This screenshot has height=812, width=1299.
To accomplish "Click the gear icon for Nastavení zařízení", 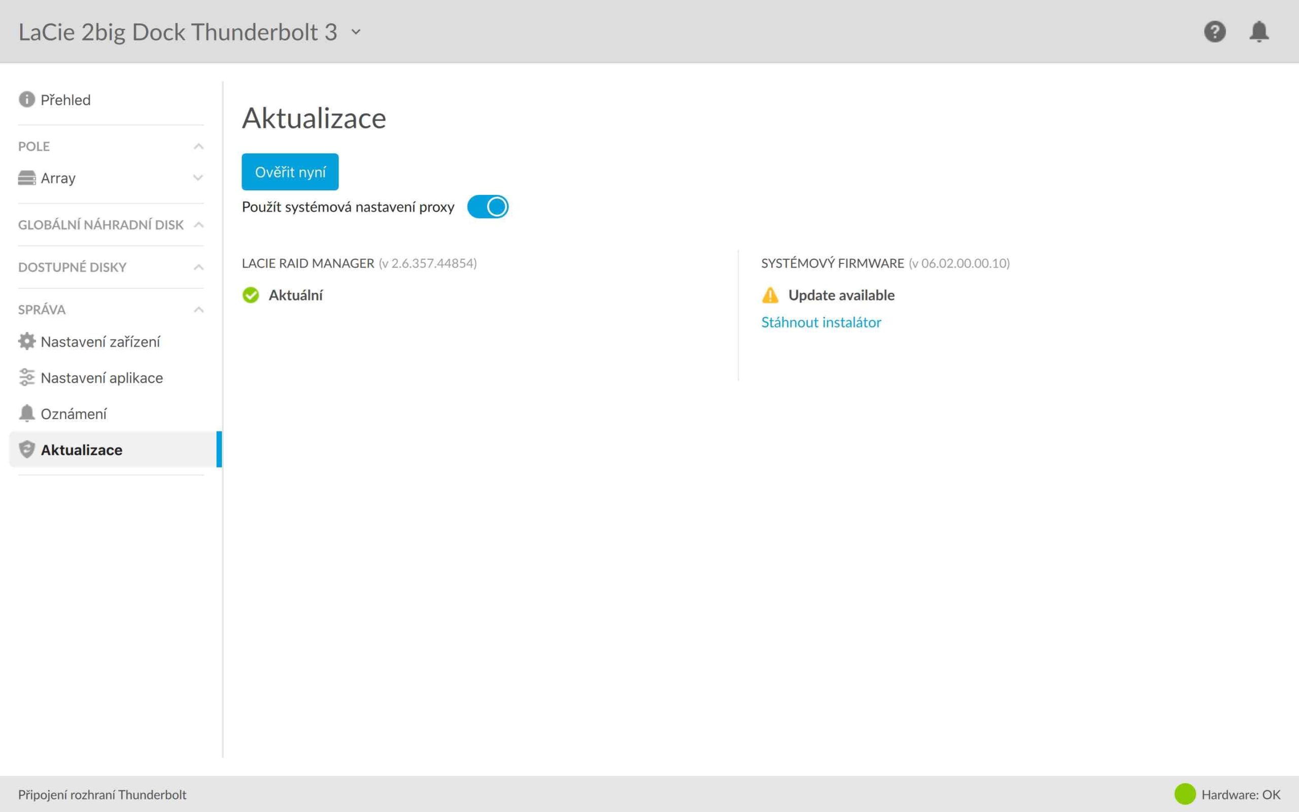I will pos(26,341).
